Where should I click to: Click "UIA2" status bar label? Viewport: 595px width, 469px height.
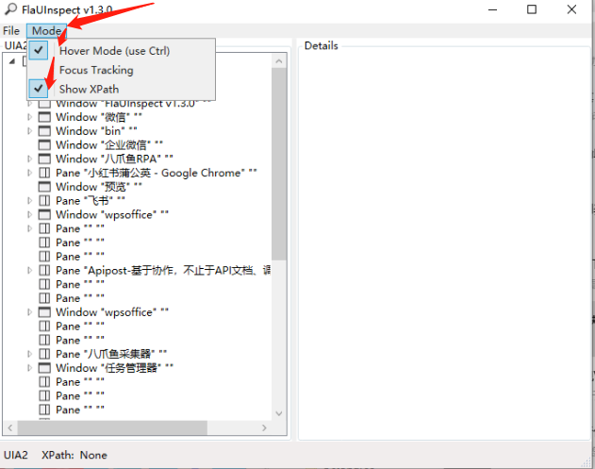click(15, 455)
